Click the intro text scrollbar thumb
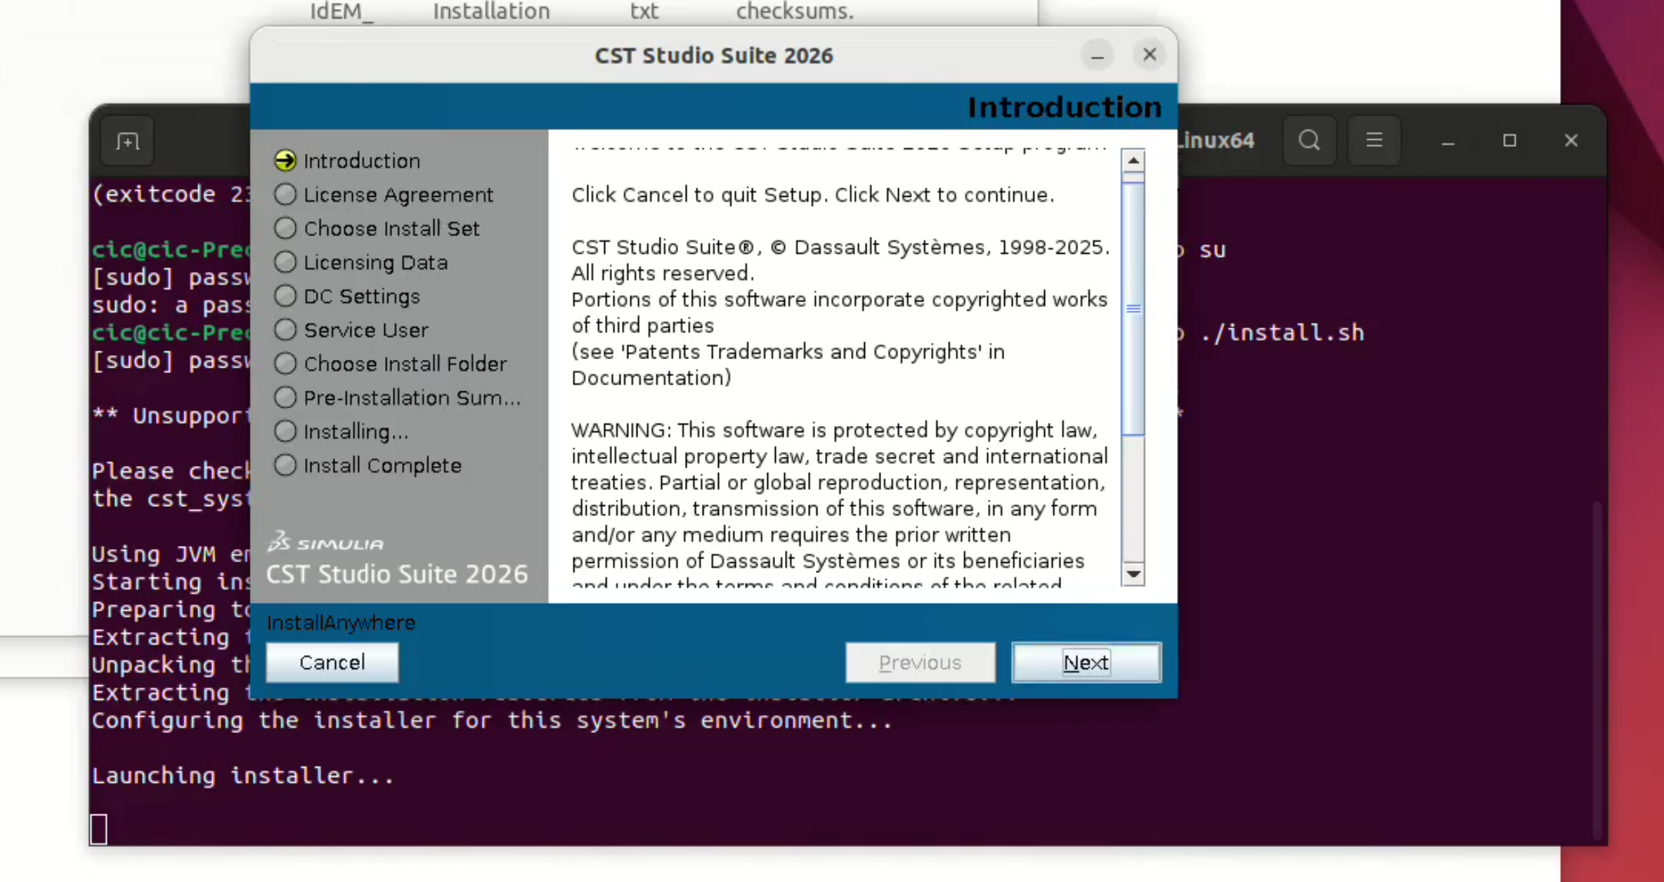Image resolution: width=1664 pixels, height=882 pixels. pyautogui.click(x=1133, y=308)
